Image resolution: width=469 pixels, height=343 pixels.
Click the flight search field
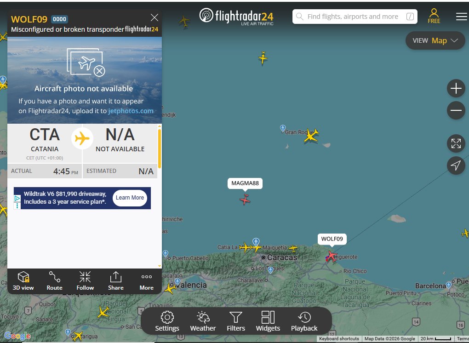(x=355, y=17)
